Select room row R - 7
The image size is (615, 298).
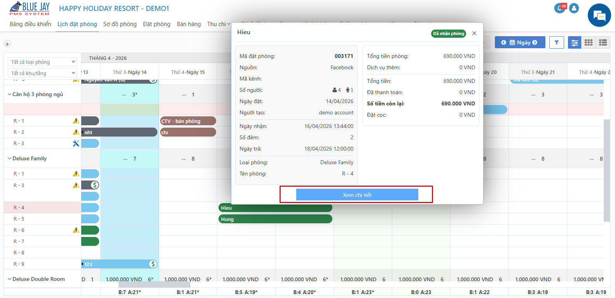[42, 241]
